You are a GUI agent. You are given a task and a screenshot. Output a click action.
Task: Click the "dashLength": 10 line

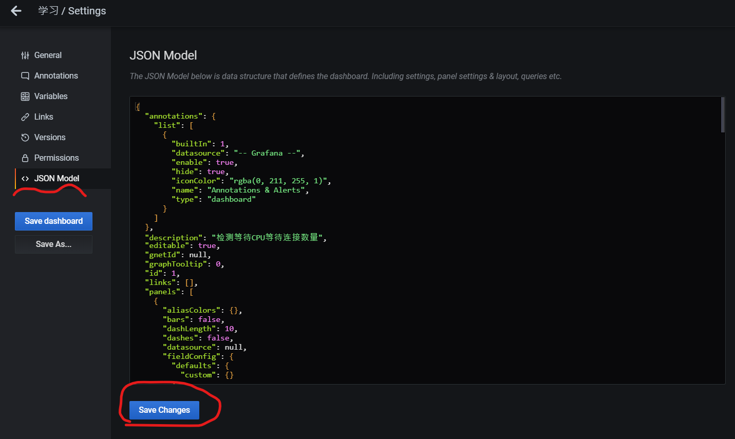pos(200,329)
